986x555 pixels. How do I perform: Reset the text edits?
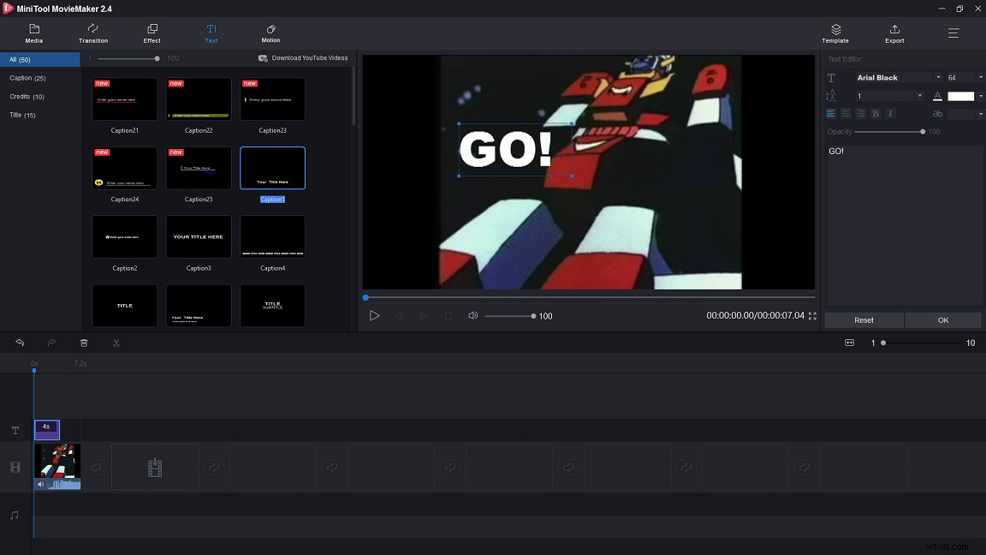(x=864, y=319)
